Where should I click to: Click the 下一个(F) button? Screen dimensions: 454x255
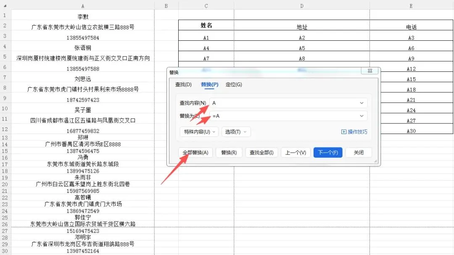328,152
